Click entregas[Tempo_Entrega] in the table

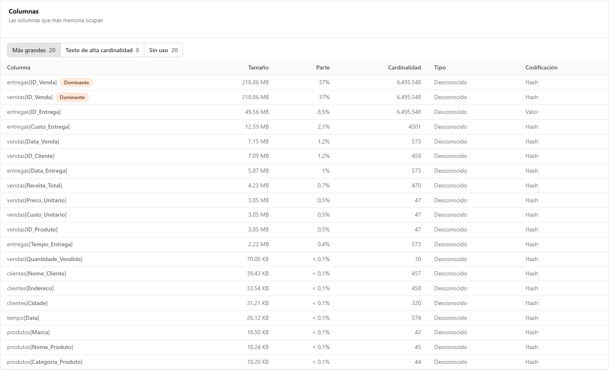40,244
